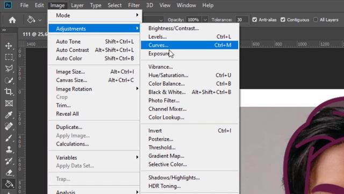Image resolution: width=344 pixels, height=194 pixels.
Task: Select the Rectangular Marquee tool
Action: pyautogui.click(x=9, y=57)
